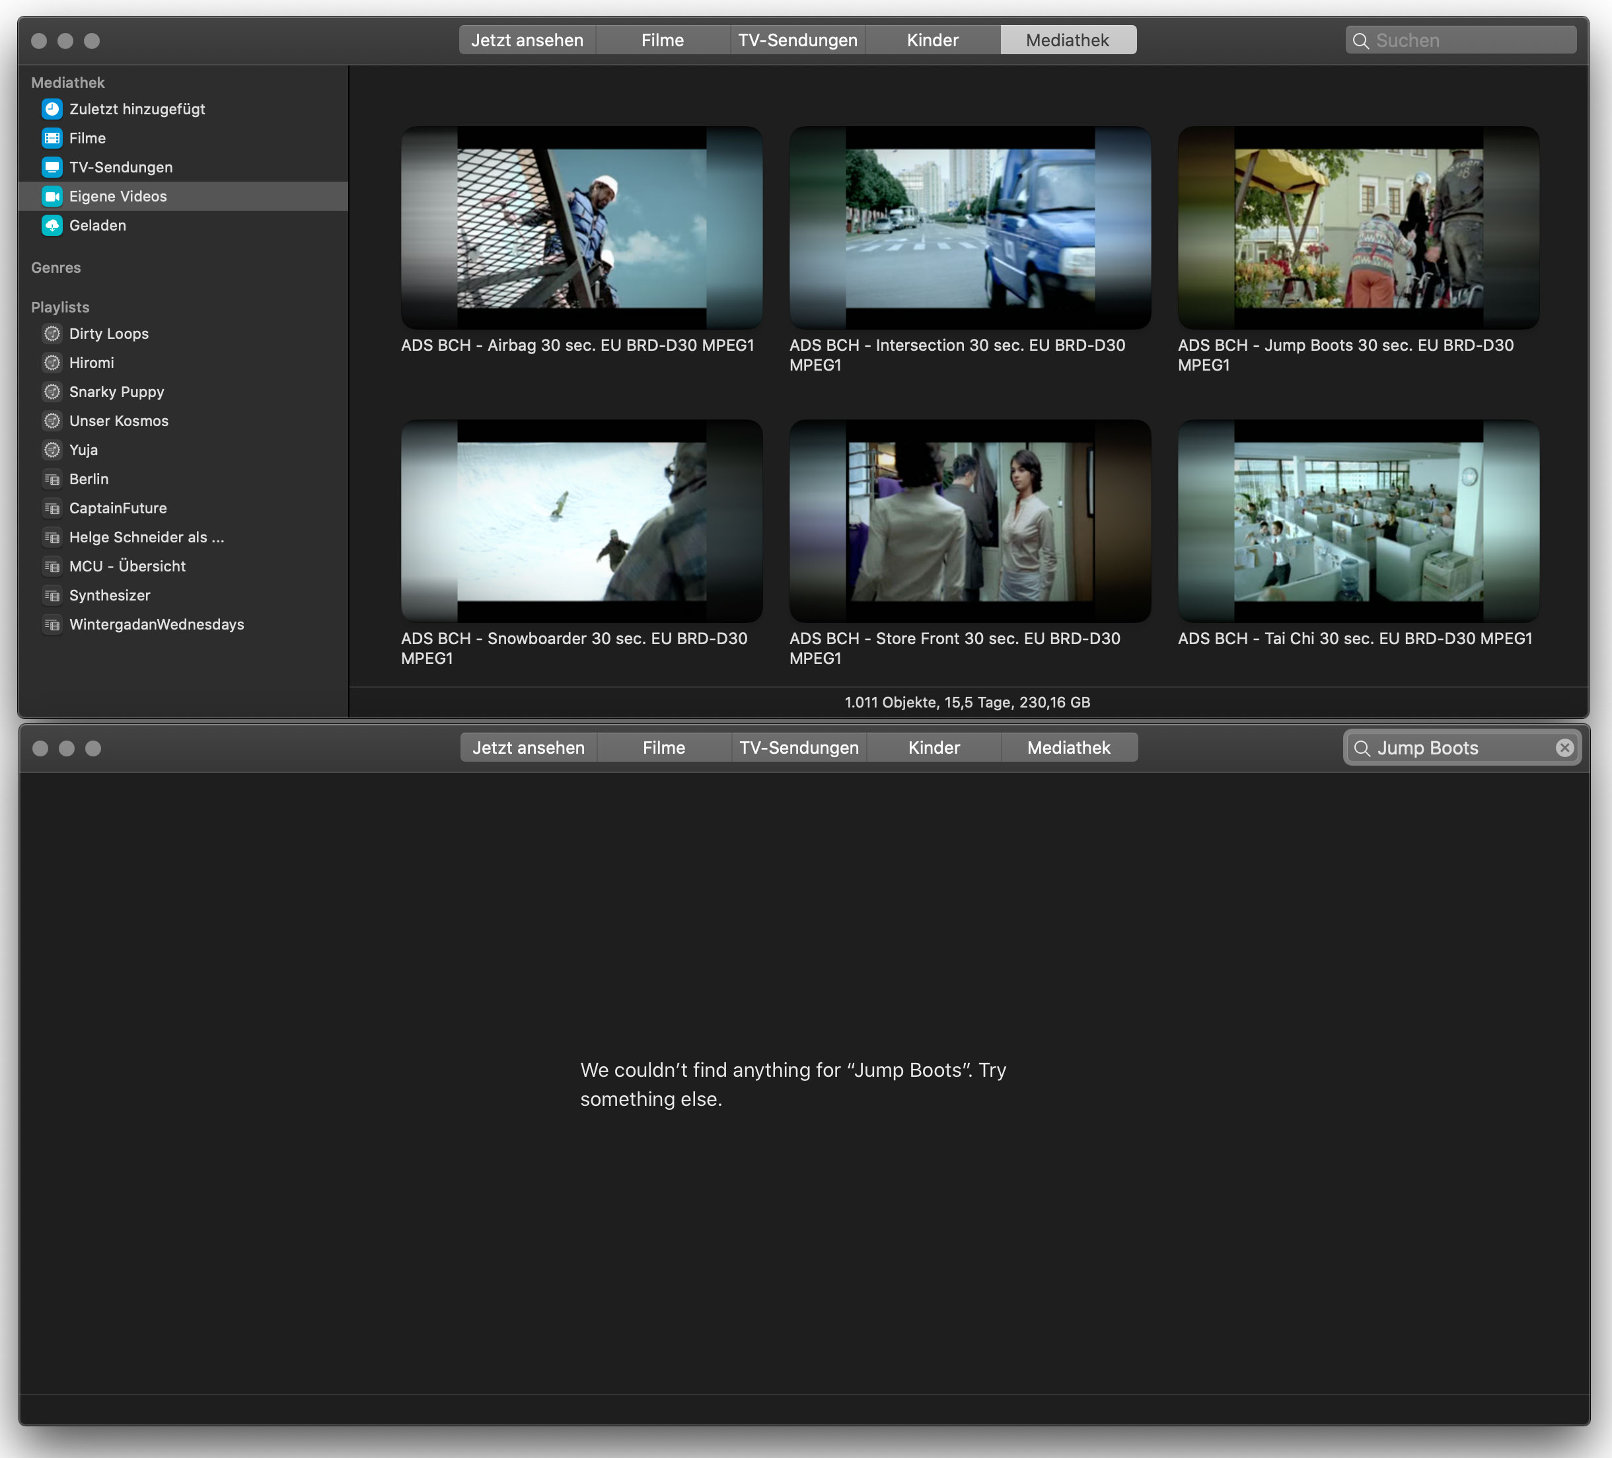Open the Snowboarder video thumbnail
1612x1458 pixels.
[x=581, y=521]
